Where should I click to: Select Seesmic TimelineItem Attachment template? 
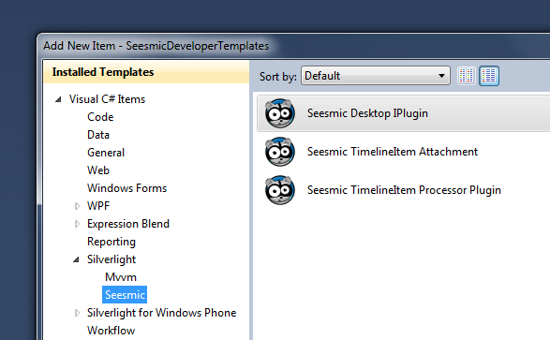point(404,152)
